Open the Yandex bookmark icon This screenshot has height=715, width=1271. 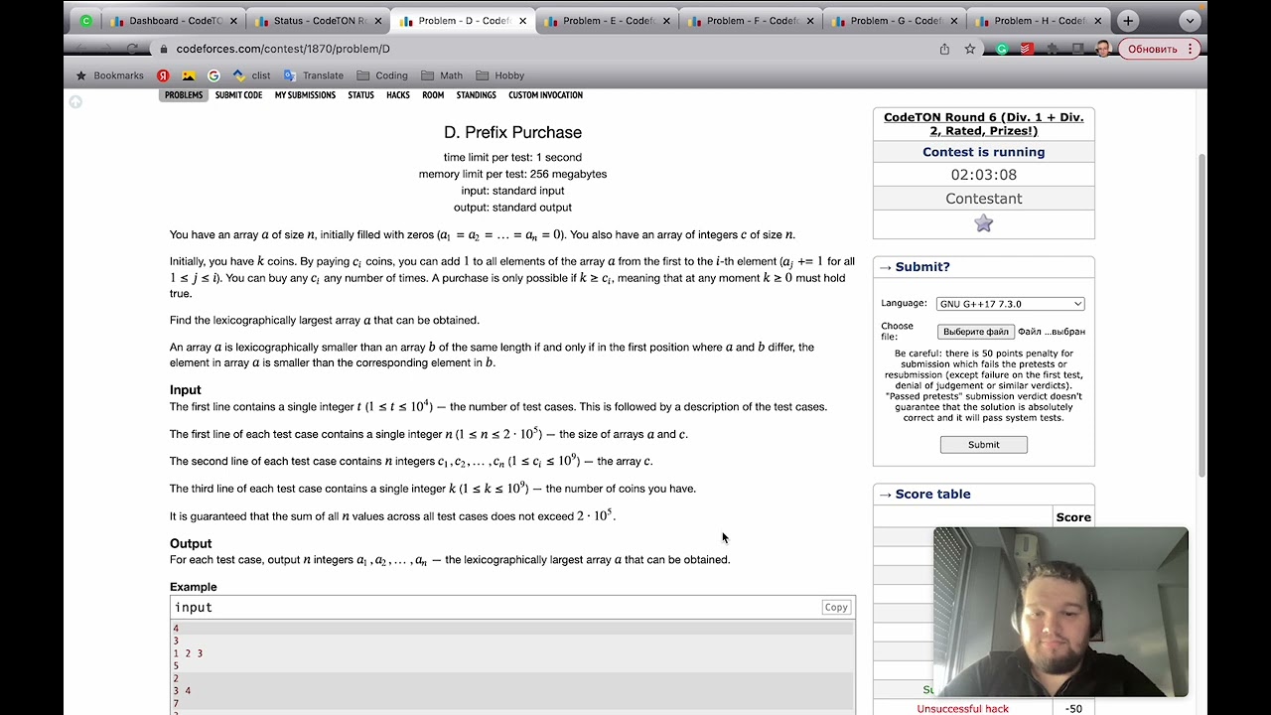click(163, 75)
